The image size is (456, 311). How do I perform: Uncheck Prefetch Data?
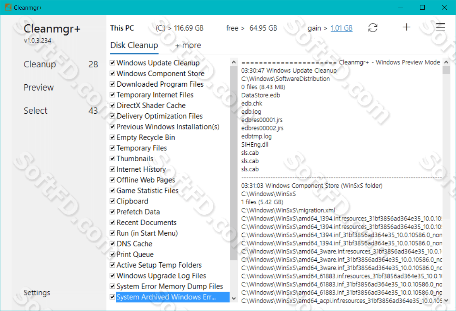(x=113, y=212)
